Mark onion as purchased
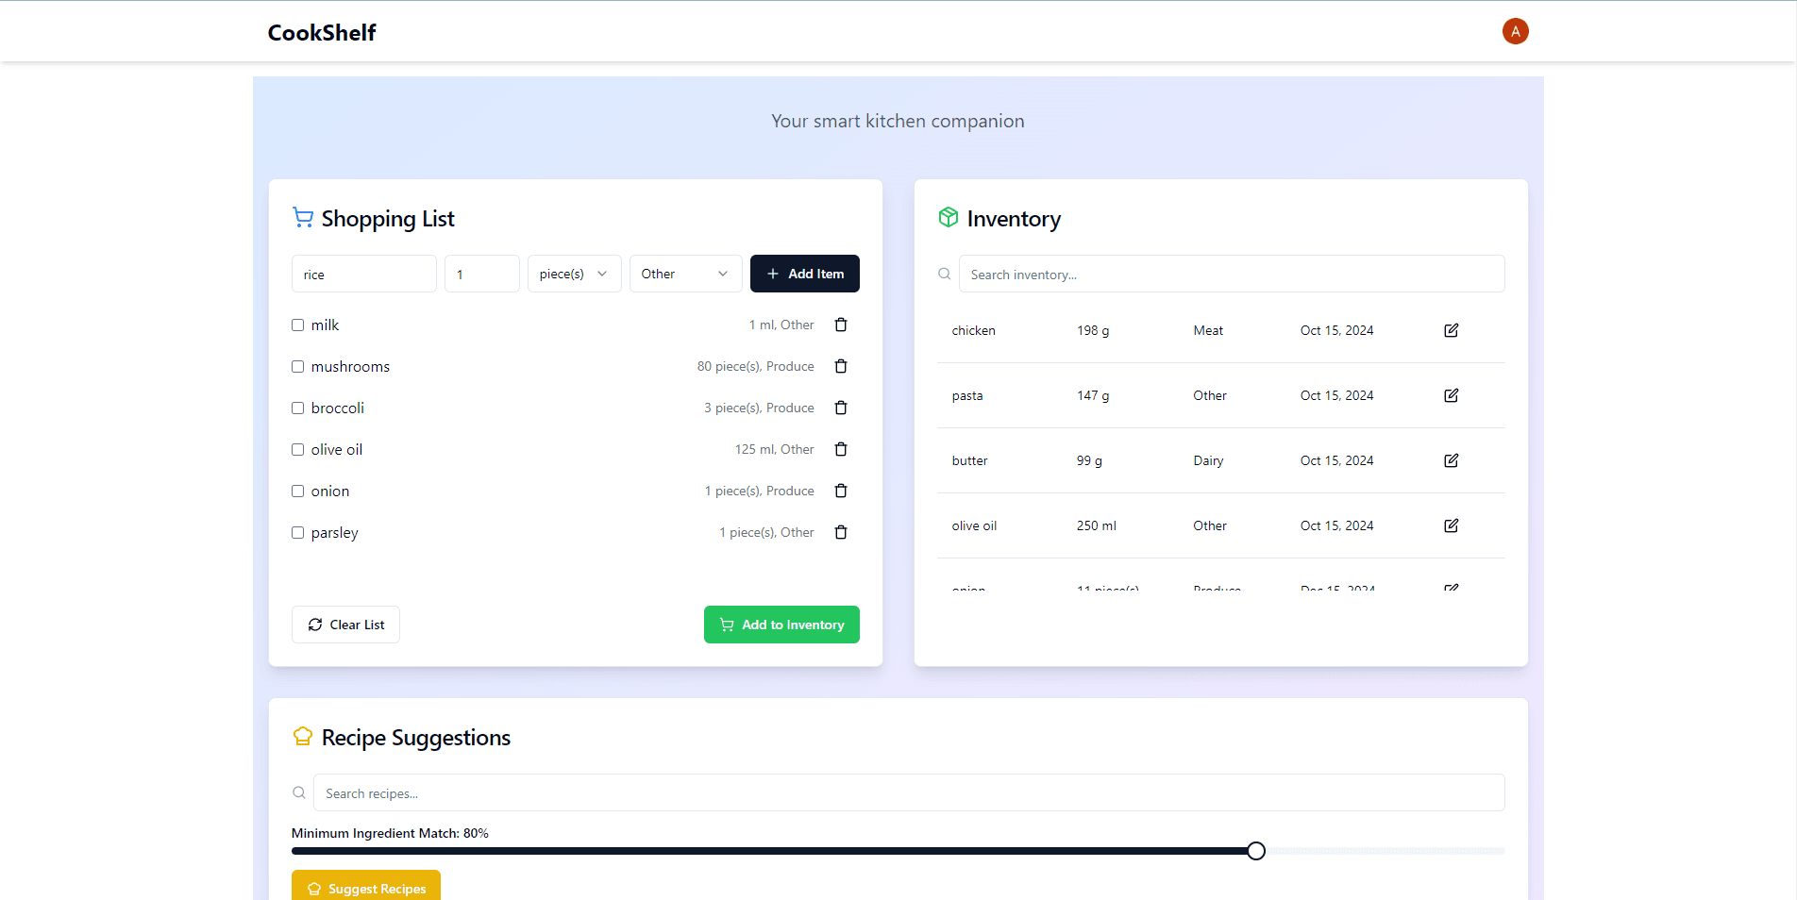 click(x=298, y=491)
